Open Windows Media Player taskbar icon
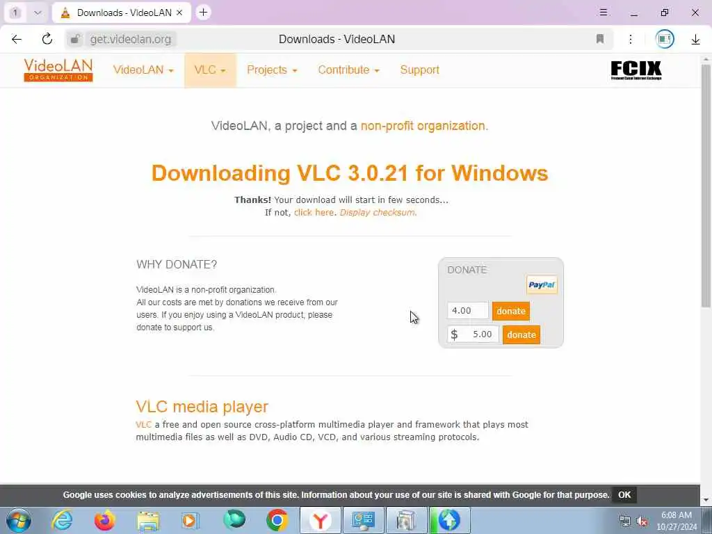This screenshot has width=712, height=534. pyautogui.click(x=191, y=520)
